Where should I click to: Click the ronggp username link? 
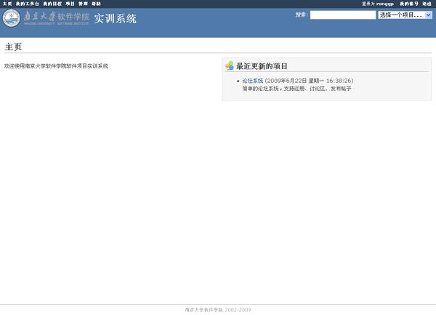[x=385, y=4]
